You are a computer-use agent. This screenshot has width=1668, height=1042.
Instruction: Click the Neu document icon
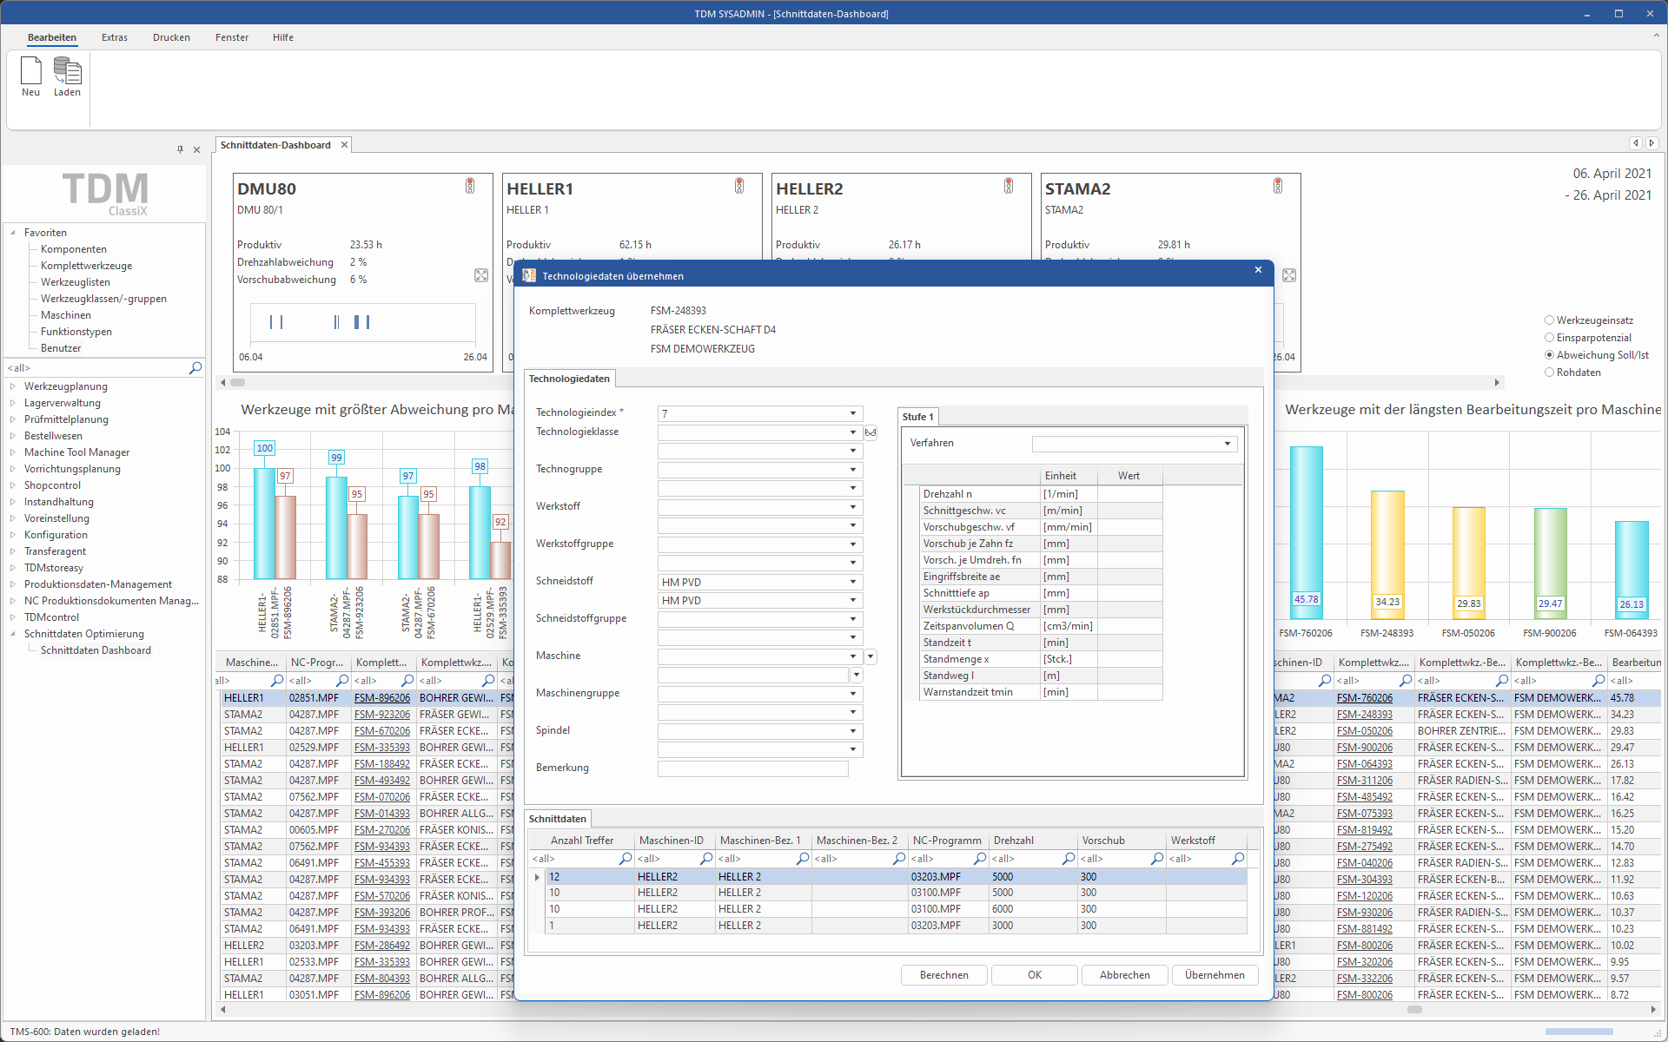30,70
